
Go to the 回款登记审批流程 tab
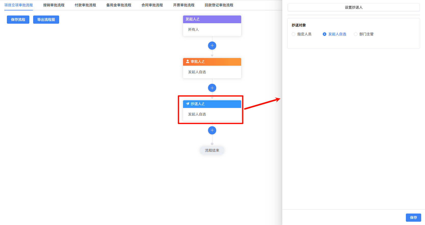(219, 5)
